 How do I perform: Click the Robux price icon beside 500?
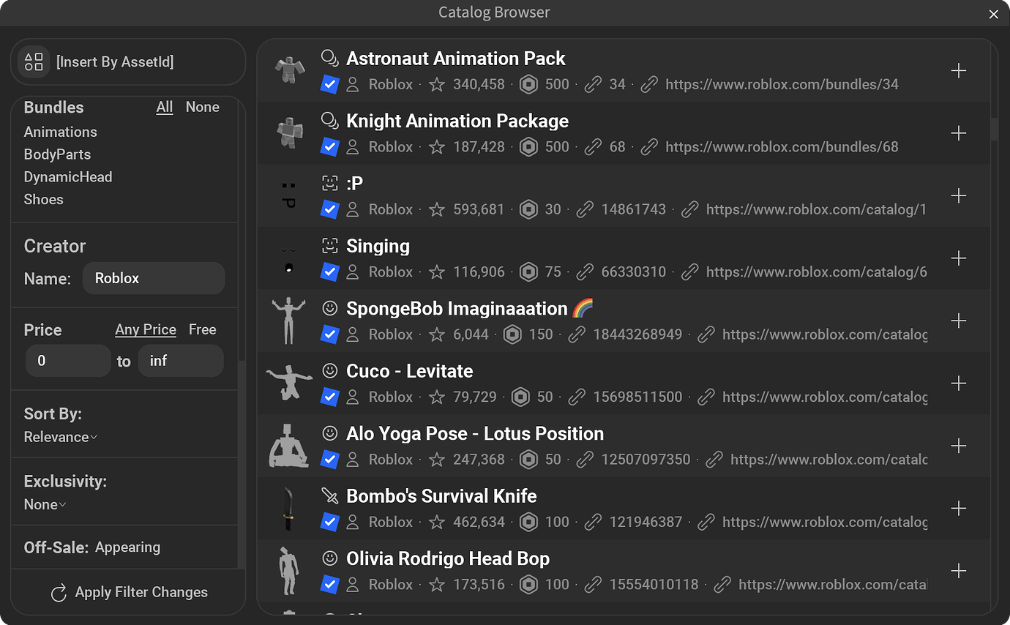click(x=528, y=84)
